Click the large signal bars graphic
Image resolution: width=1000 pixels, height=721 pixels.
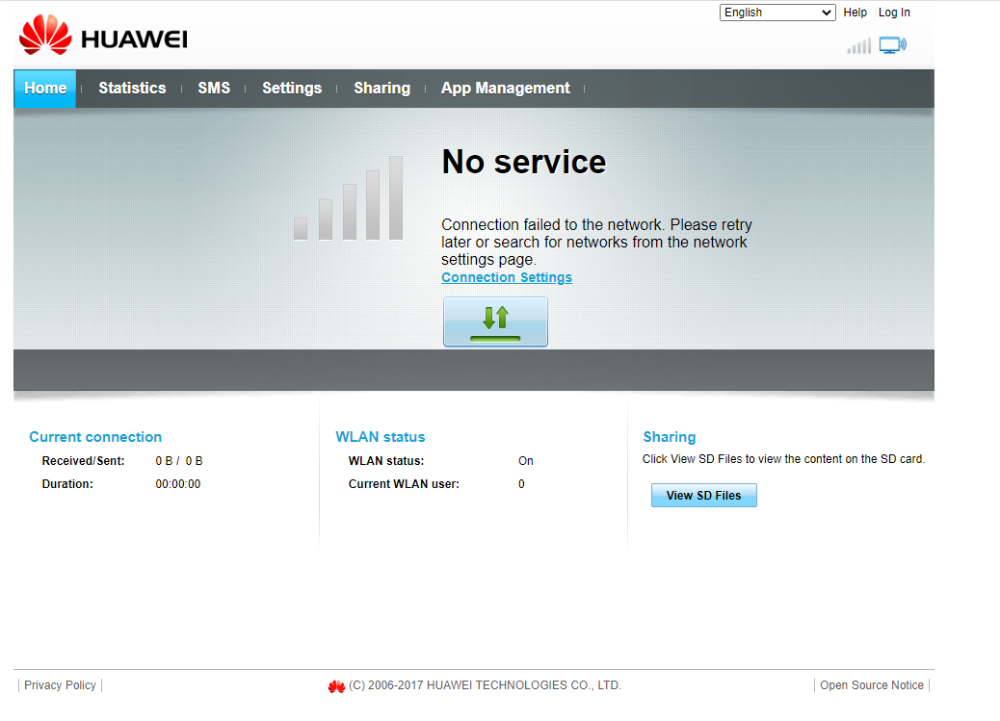(x=348, y=198)
